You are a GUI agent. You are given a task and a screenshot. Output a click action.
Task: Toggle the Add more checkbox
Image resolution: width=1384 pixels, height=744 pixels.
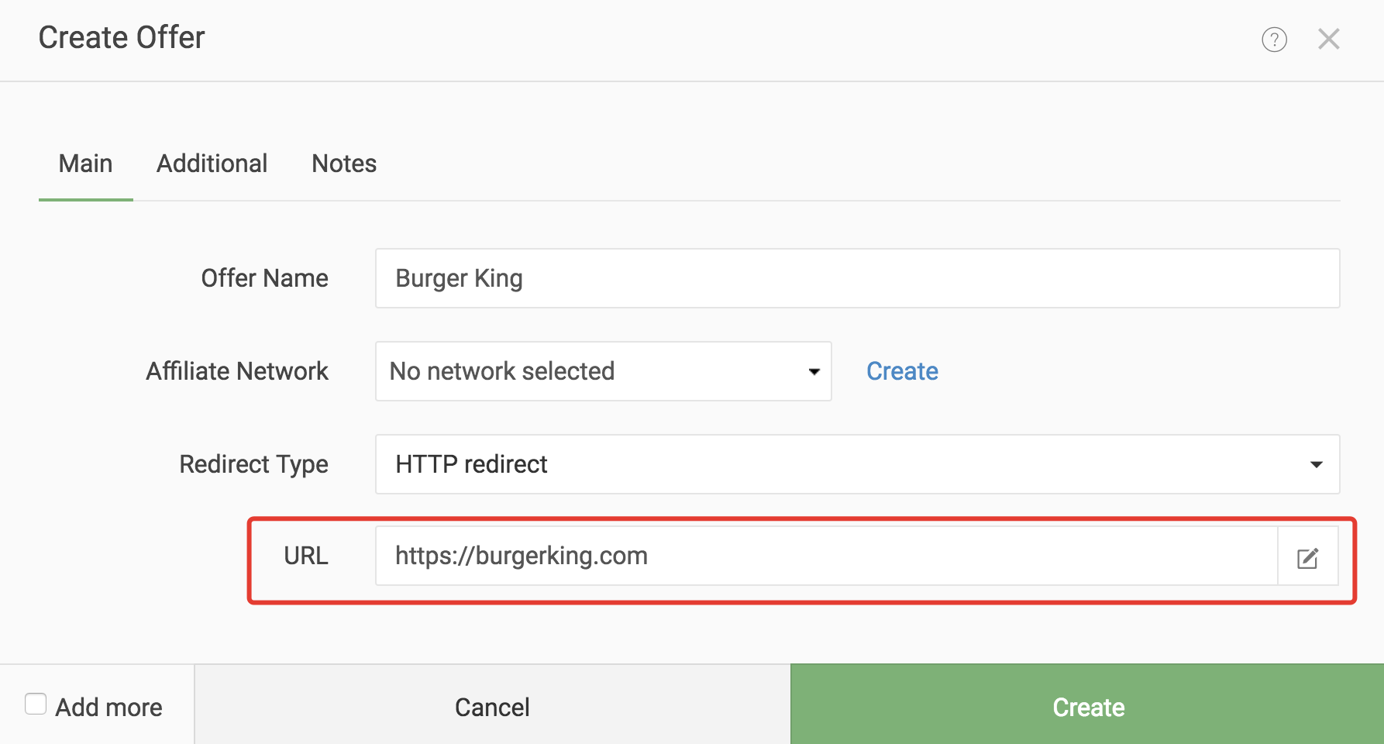pyautogui.click(x=36, y=704)
